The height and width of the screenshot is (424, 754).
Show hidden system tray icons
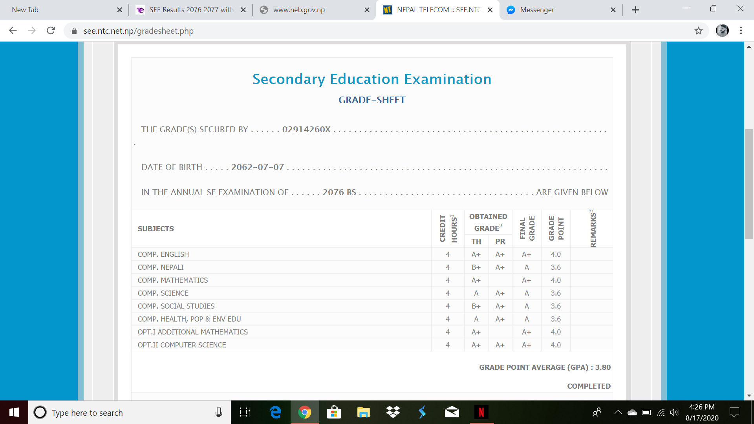tap(618, 412)
